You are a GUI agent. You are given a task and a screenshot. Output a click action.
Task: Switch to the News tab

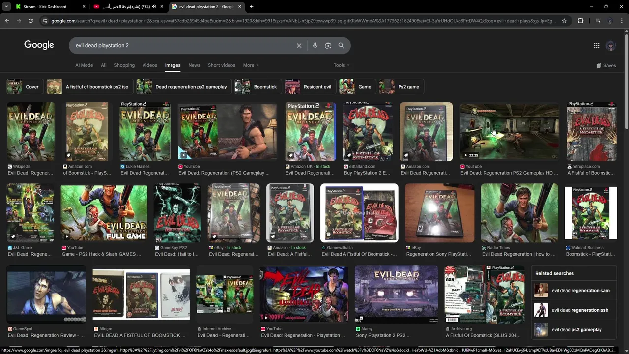[194, 65]
